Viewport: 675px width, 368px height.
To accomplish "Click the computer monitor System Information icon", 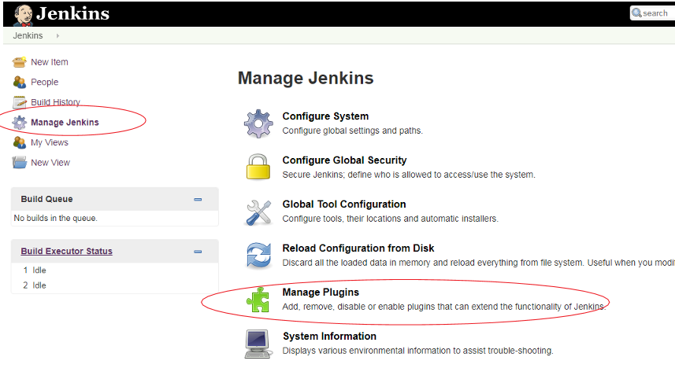I will pyautogui.click(x=258, y=344).
